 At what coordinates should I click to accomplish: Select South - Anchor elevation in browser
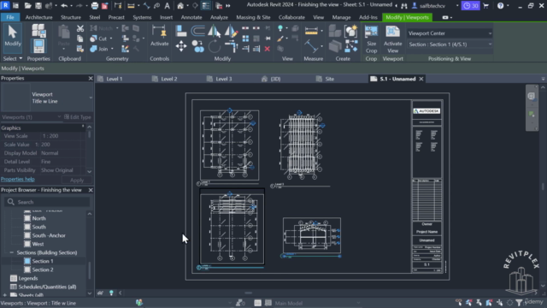(49, 235)
